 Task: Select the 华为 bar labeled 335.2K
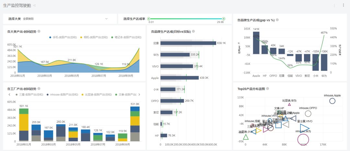[x=175, y=55]
